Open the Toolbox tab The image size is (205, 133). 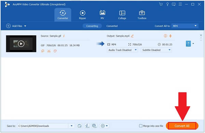point(142,15)
